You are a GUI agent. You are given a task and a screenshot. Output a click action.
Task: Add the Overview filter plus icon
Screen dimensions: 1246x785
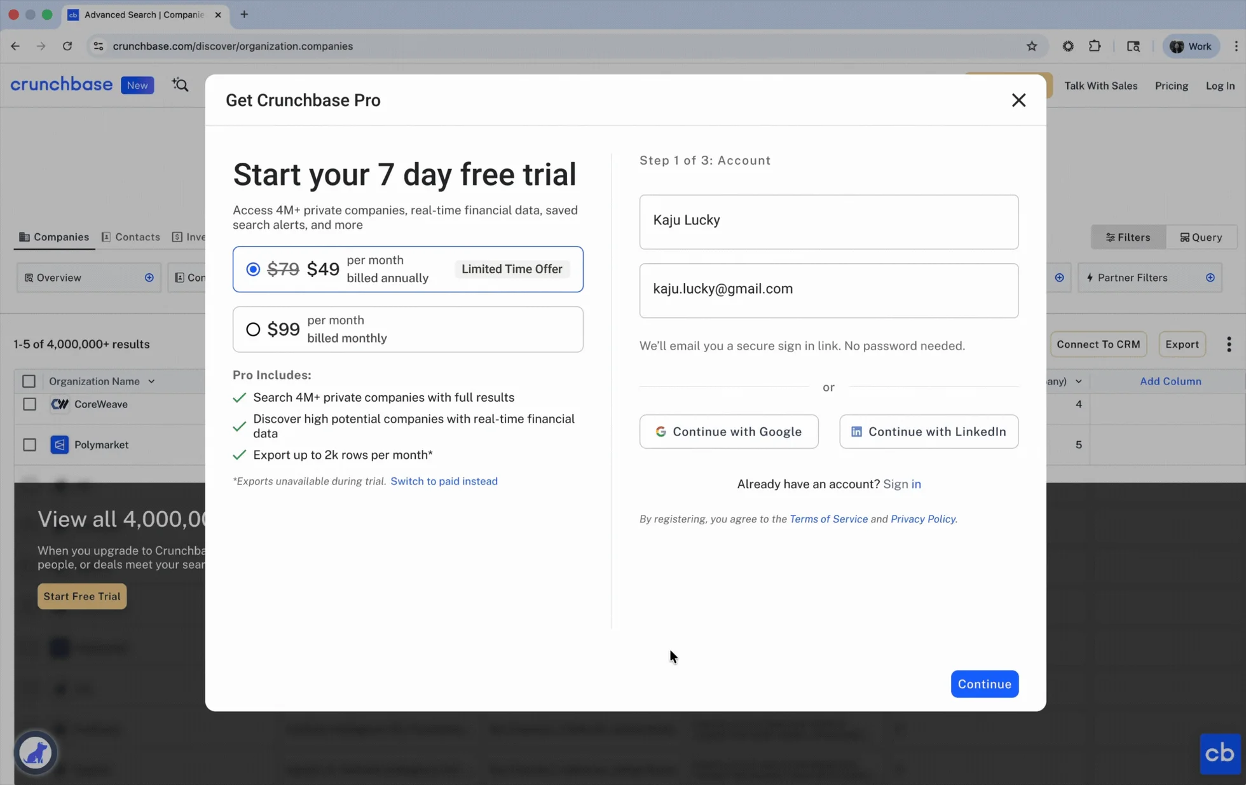[x=149, y=278]
